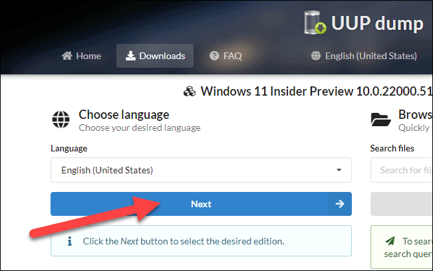Click the Windows 11 build cubes icon
The image size is (433, 271).
coord(190,92)
